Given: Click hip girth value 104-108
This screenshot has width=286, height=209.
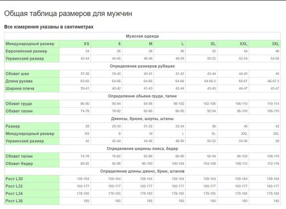Looking at the screenshot, I should (x=210, y=164).
